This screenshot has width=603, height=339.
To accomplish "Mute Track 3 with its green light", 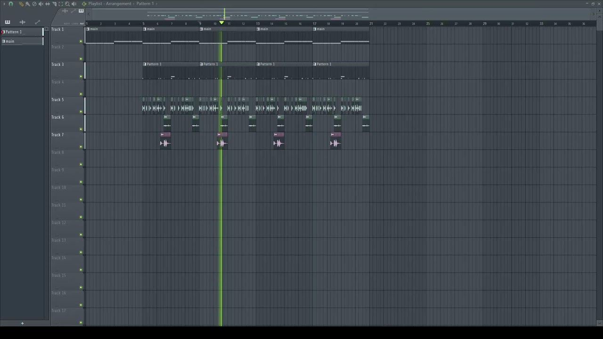I will [81, 76].
